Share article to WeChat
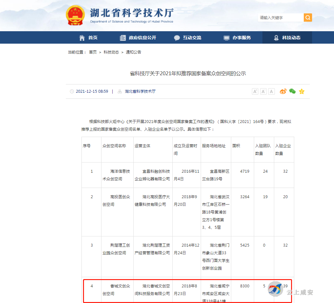This screenshot has height=303, width=334. tap(292, 91)
